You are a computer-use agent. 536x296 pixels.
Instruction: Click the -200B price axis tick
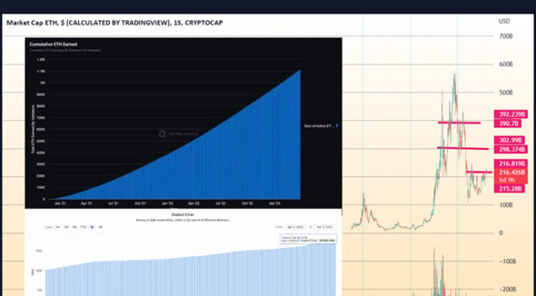507,290
